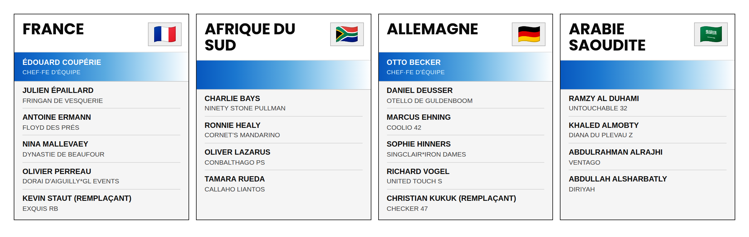
Task: Select team chief Édouard Coupérie banner
Action: click(x=101, y=67)
